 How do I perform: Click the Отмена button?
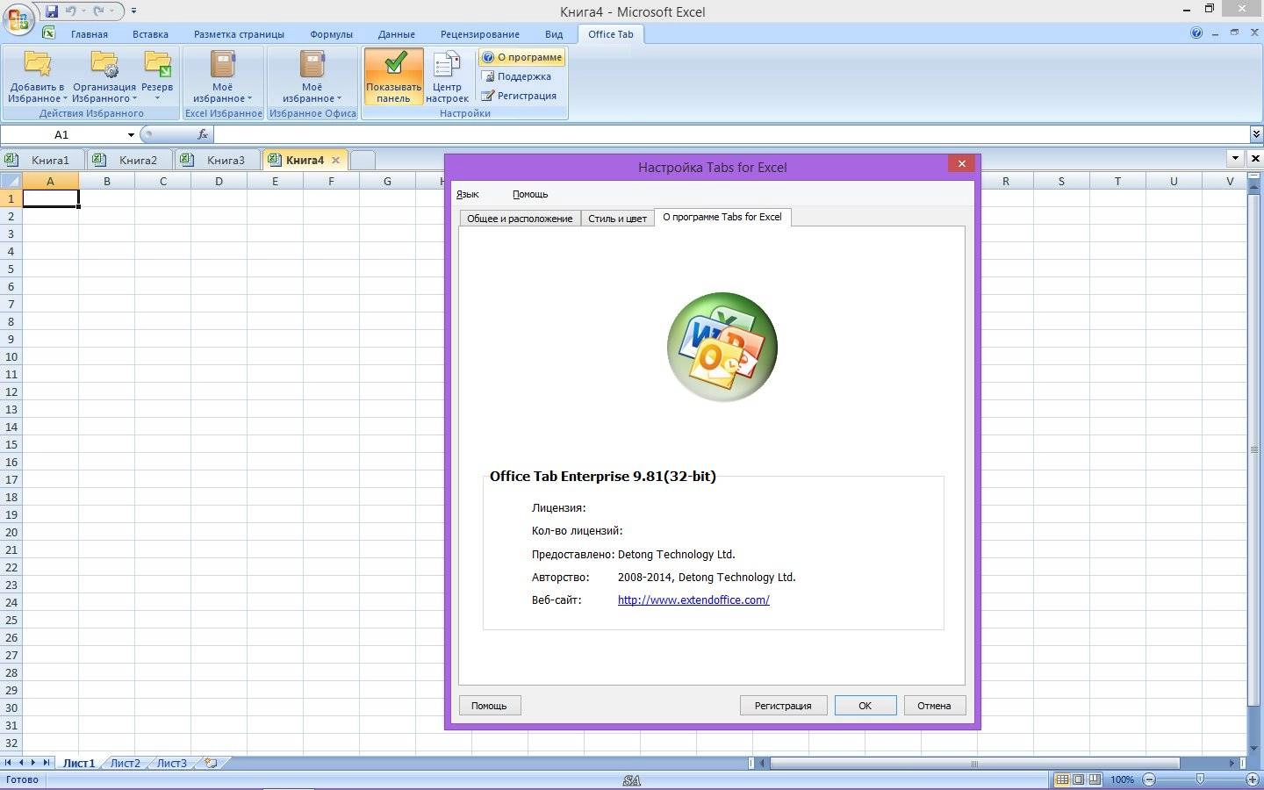tap(934, 706)
